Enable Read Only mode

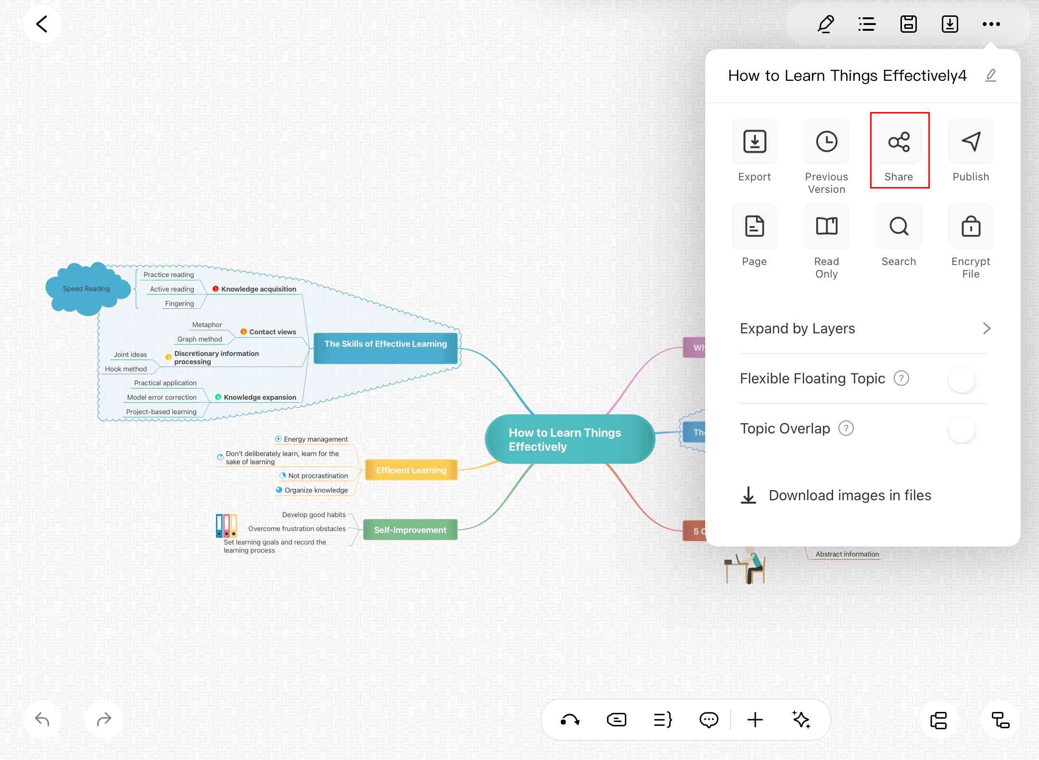tap(826, 226)
